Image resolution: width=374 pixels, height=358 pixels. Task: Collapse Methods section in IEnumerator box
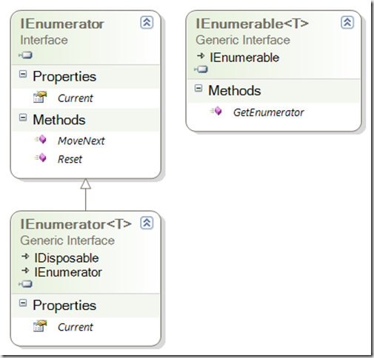tap(23, 118)
